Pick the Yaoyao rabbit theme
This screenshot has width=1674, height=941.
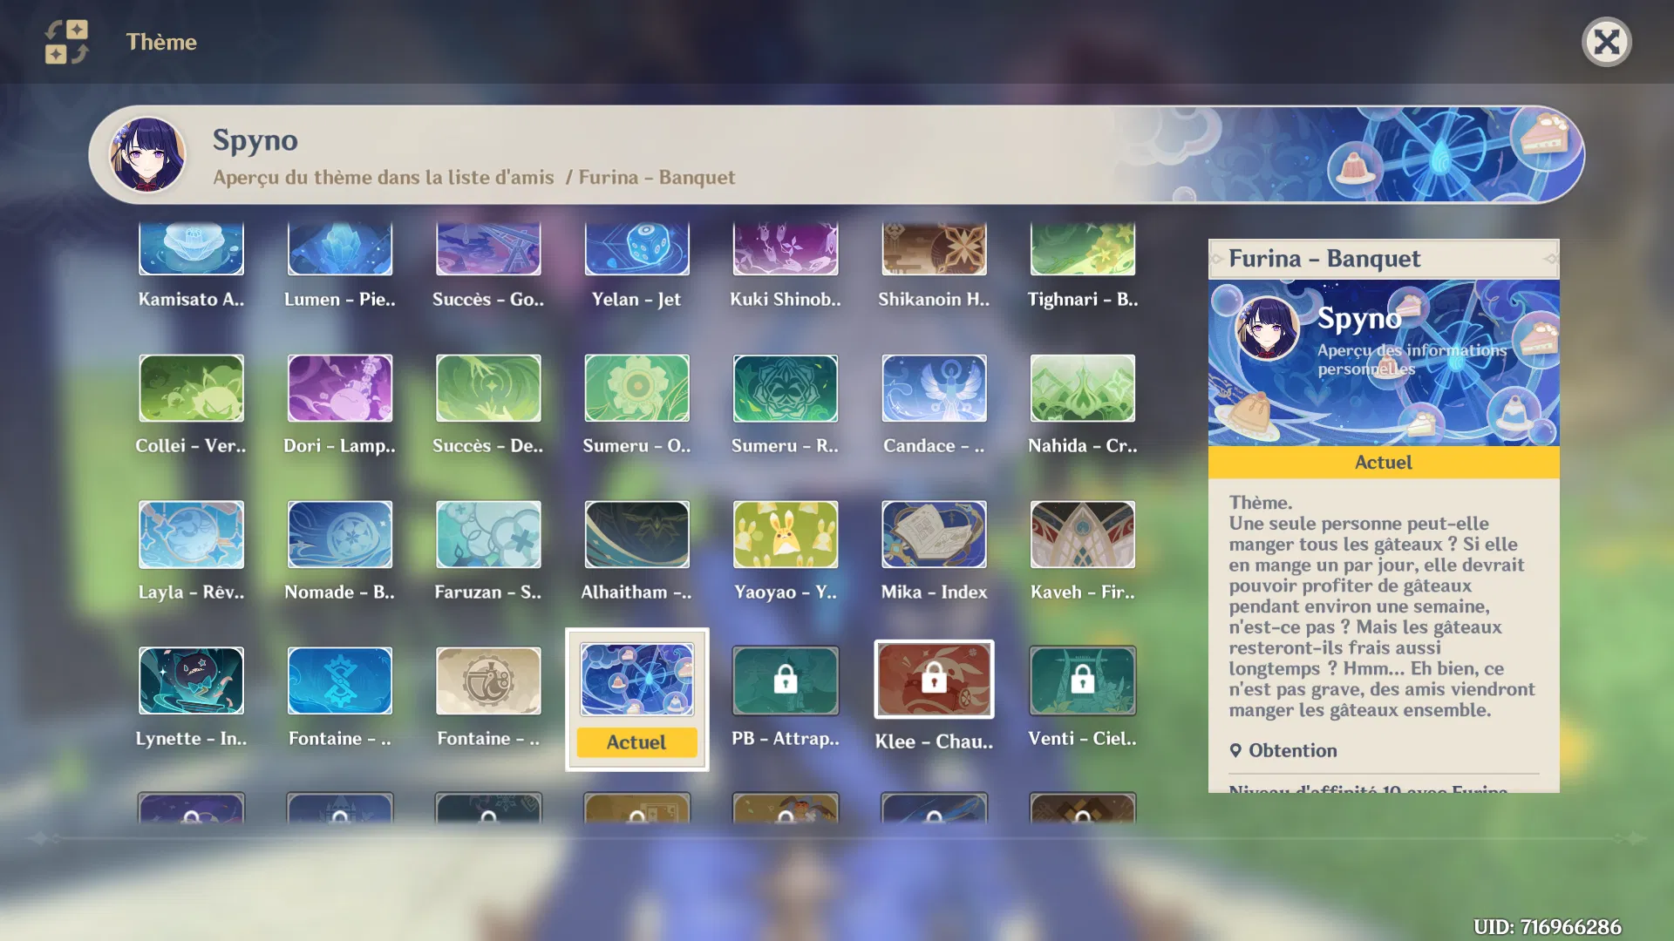point(785,534)
